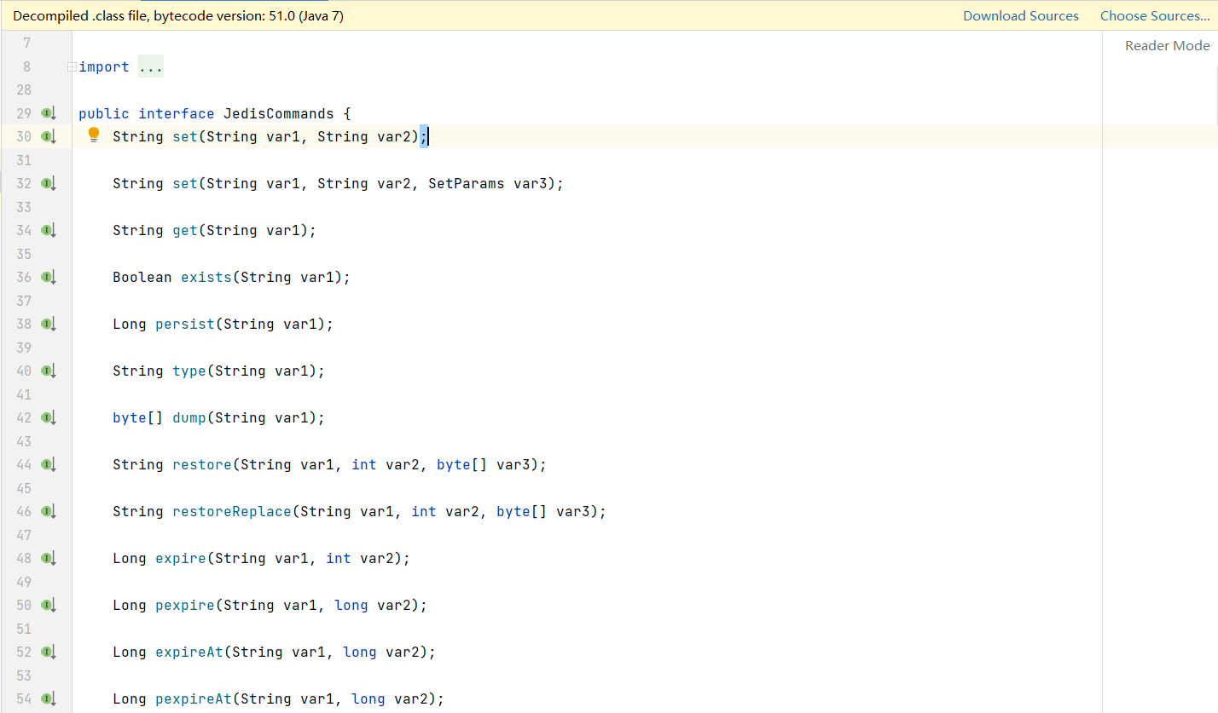This screenshot has width=1218, height=713.
Task: Click the gutter marker for the restoreReplace method
Action: click(48, 511)
